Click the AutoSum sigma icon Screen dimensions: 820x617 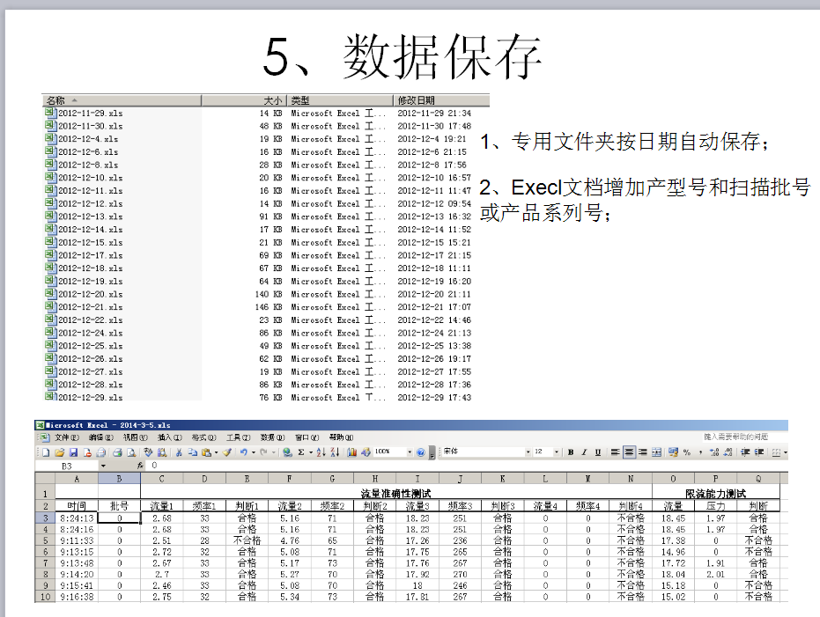300,452
